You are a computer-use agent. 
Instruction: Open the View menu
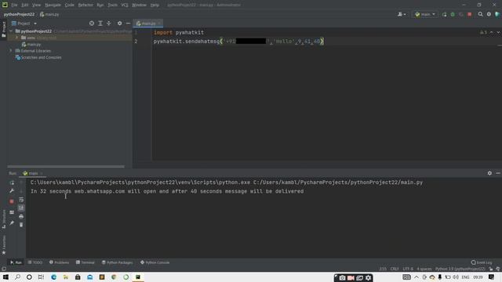pyautogui.click(x=37, y=5)
